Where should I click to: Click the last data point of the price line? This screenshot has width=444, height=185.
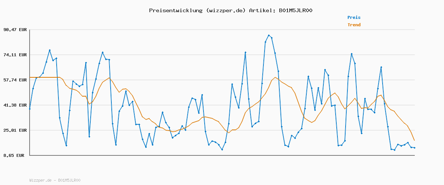[x=414, y=148]
